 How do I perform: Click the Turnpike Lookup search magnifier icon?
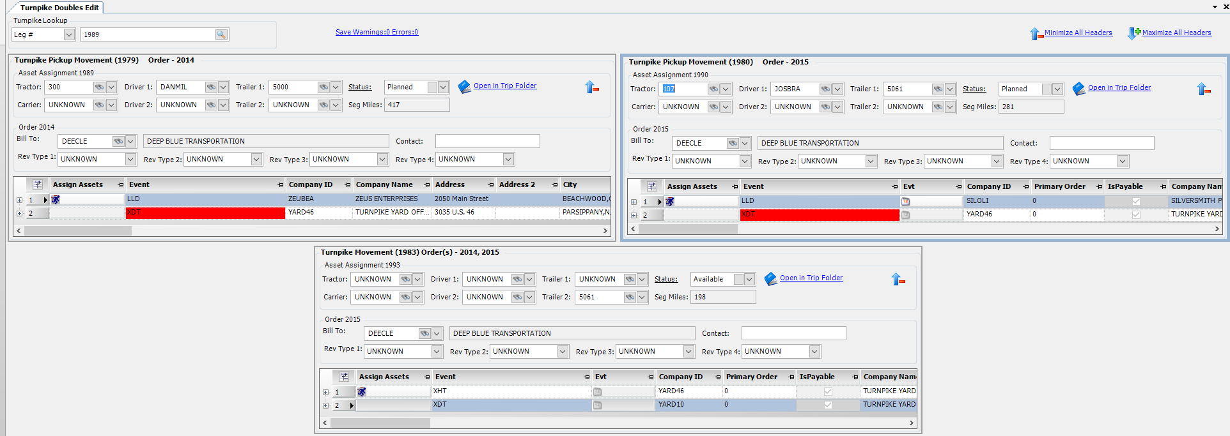click(x=221, y=34)
